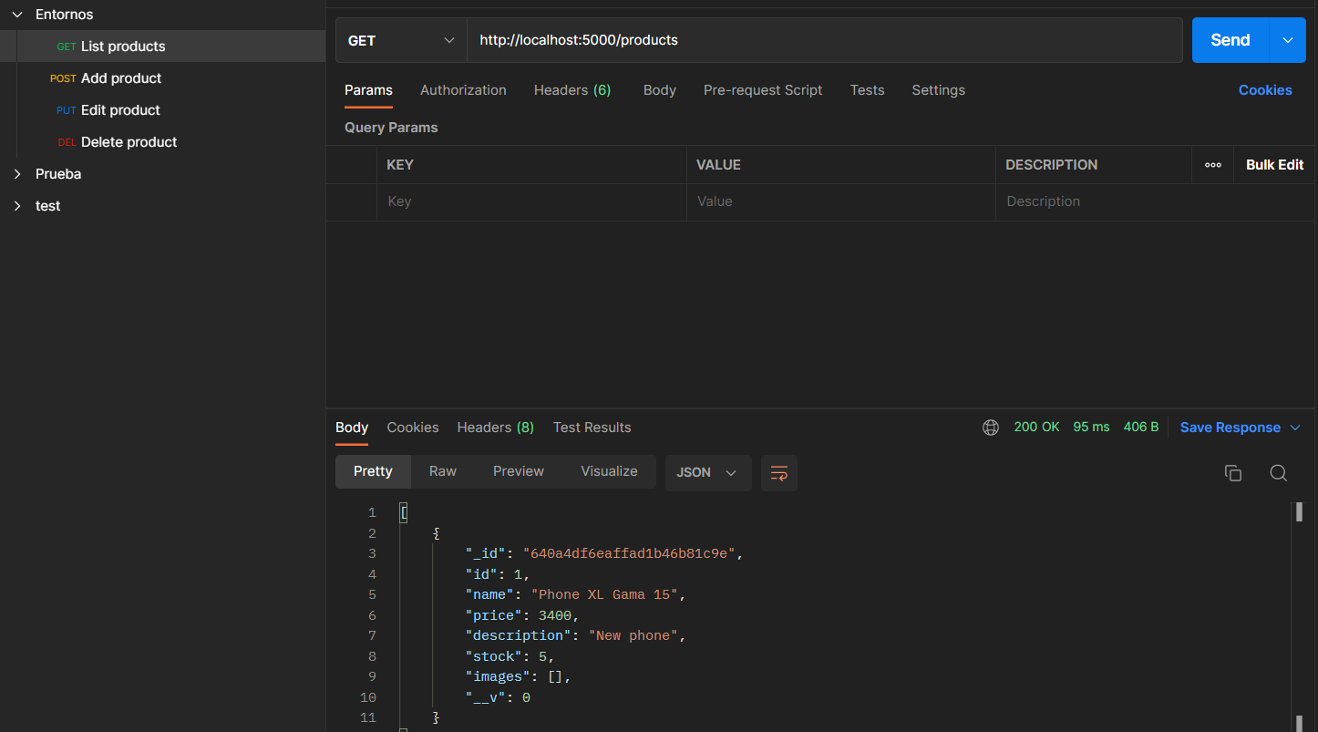
Task: Select the Params tab
Action: point(368,90)
